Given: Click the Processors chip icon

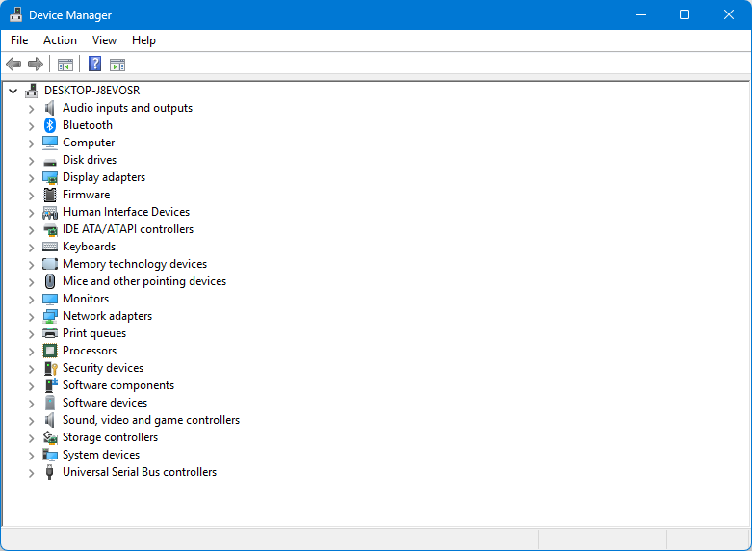Looking at the screenshot, I should coord(50,351).
